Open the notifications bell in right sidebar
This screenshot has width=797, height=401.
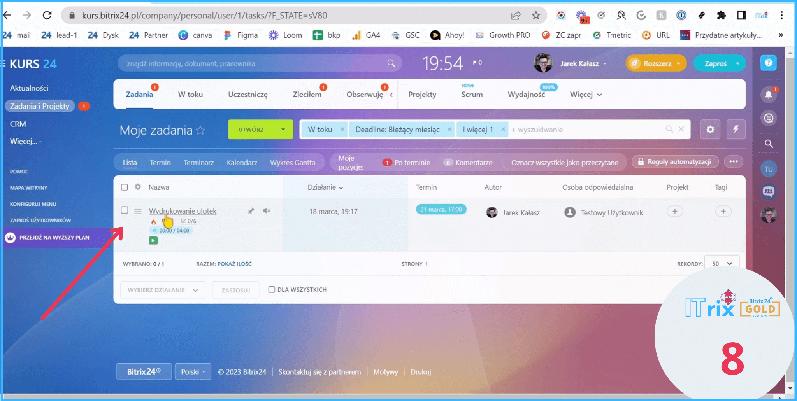(768, 95)
